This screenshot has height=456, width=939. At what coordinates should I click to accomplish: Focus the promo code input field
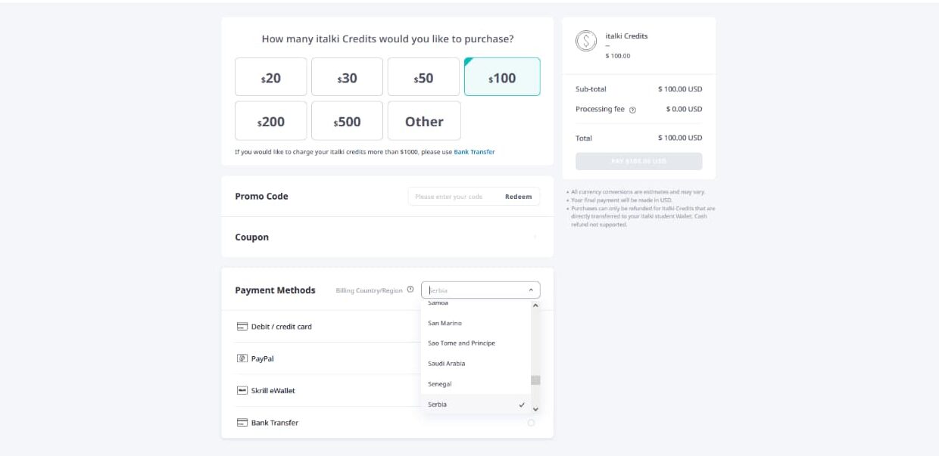pyautogui.click(x=454, y=197)
